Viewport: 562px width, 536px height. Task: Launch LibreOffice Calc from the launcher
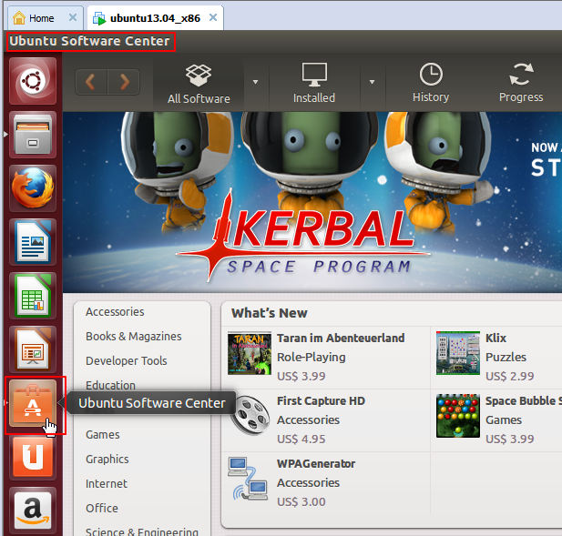click(33, 296)
